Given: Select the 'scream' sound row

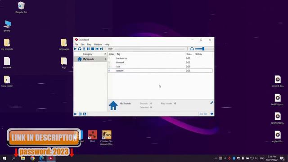Looking at the screenshot, I should click(160, 71).
